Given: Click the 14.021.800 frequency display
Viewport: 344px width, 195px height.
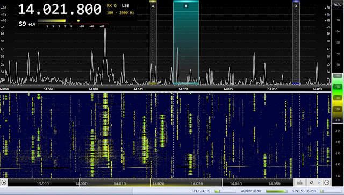Looking at the screenshot, I should tap(60, 10).
